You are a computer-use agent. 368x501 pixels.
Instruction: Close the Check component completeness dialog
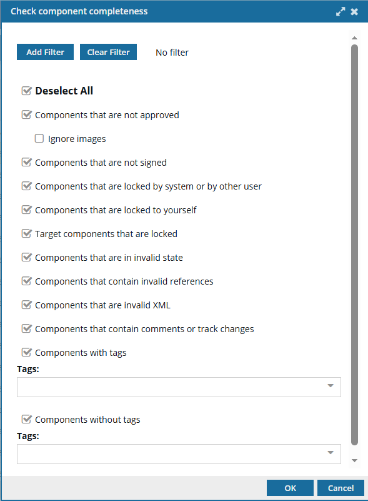[354, 12]
